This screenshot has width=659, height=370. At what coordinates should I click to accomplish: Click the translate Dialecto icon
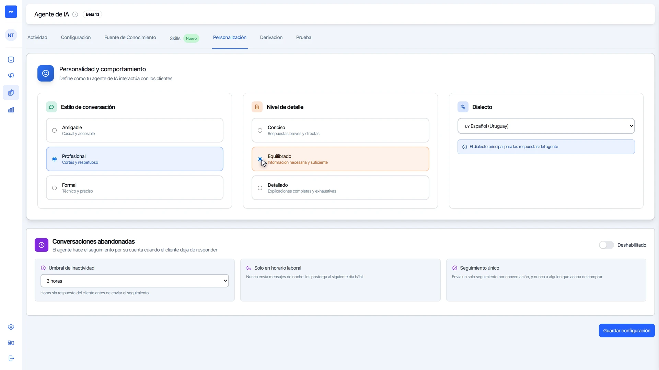pyautogui.click(x=463, y=107)
